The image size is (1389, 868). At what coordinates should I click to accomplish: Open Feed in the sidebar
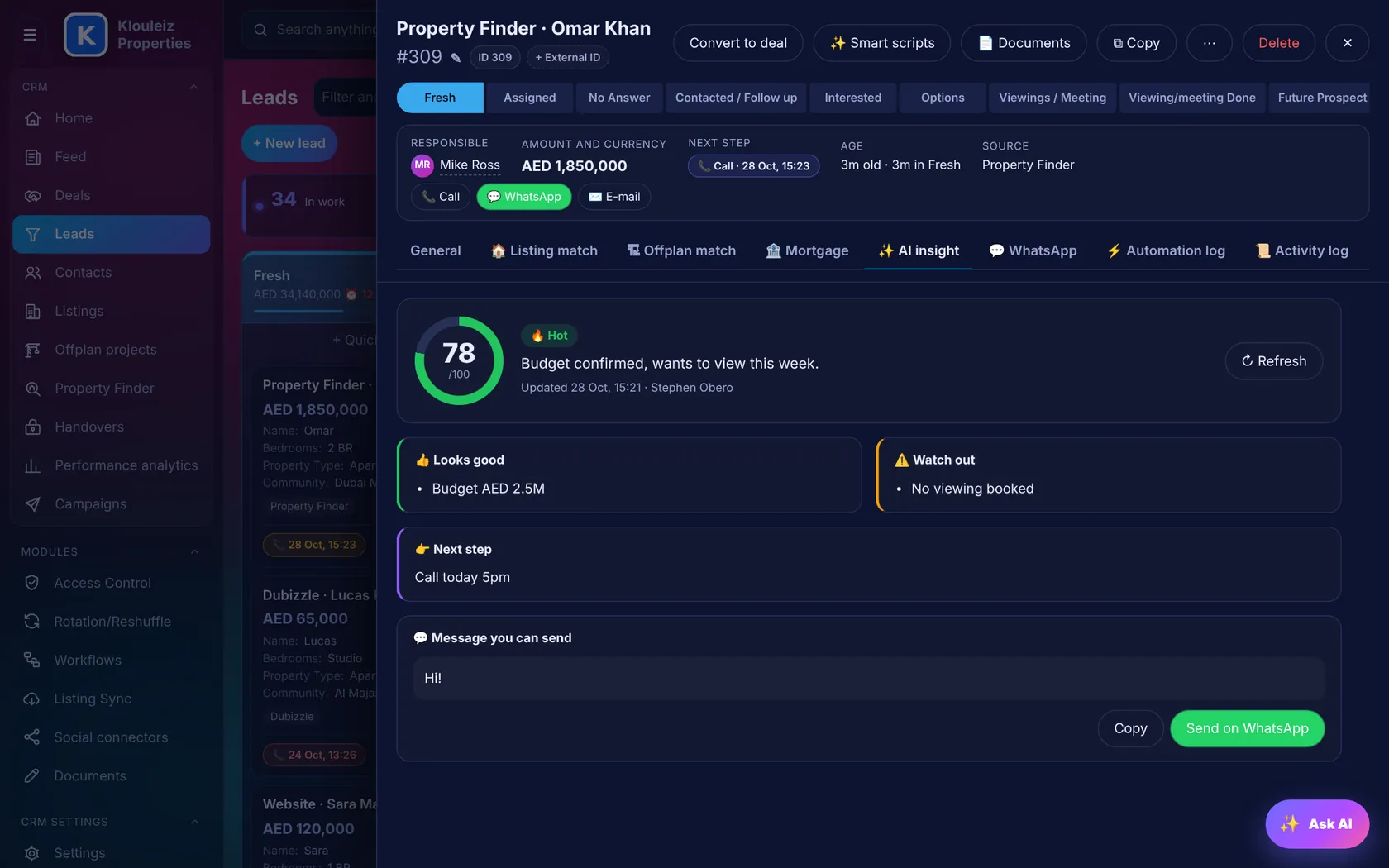point(111,157)
